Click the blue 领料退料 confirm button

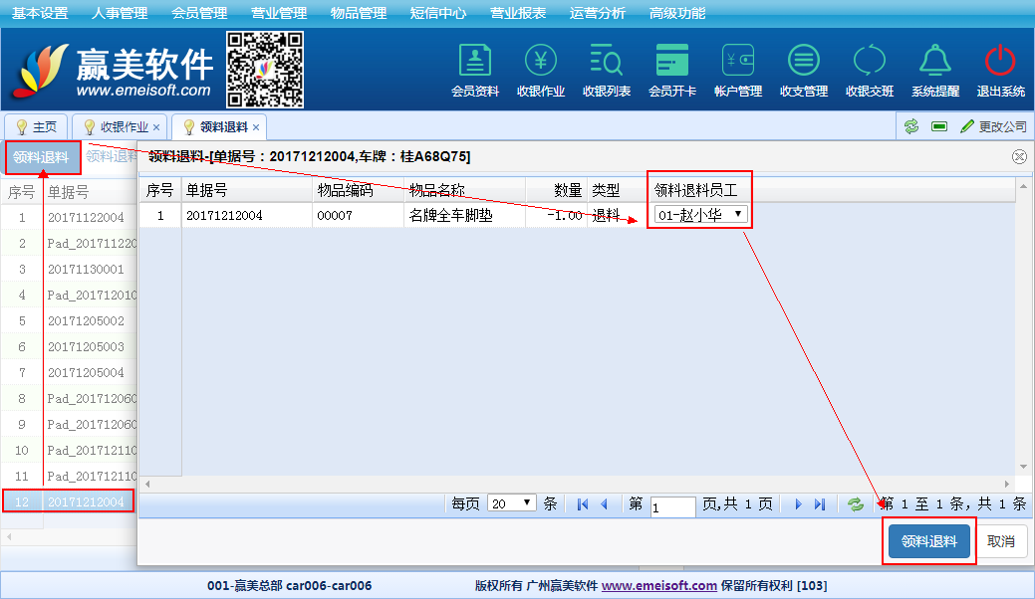[x=928, y=541]
